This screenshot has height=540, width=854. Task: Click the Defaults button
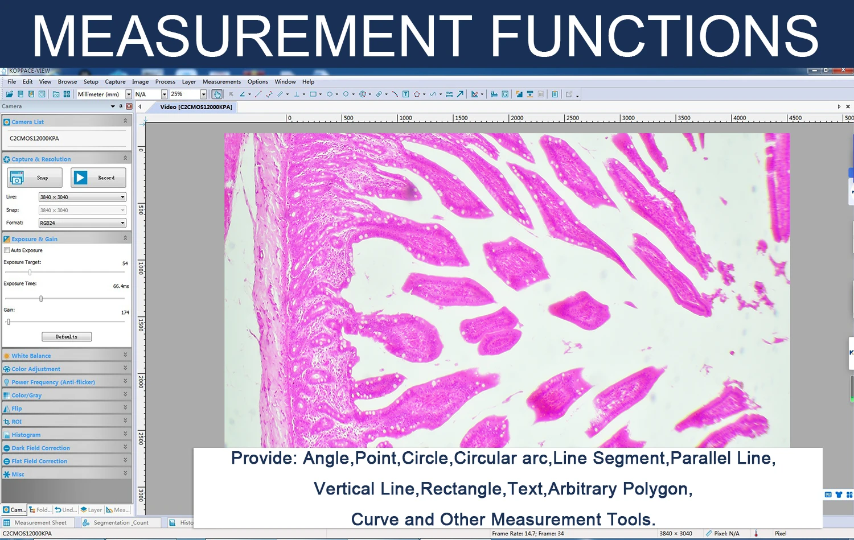tap(67, 337)
